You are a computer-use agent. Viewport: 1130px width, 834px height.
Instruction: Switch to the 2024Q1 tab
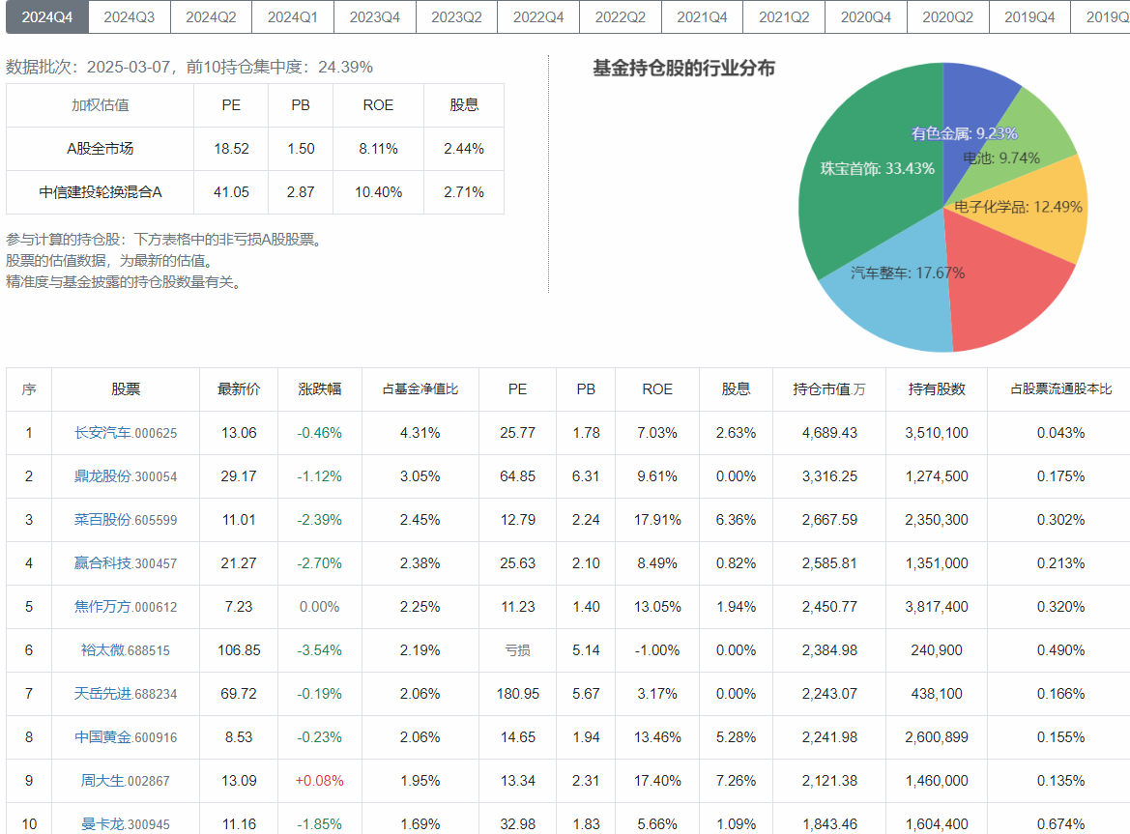293,16
